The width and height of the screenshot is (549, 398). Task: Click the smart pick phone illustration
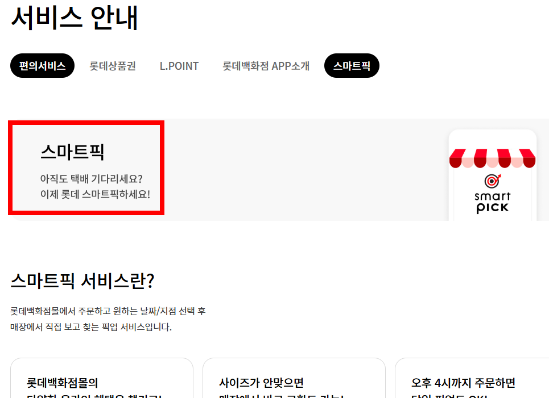point(493,176)
